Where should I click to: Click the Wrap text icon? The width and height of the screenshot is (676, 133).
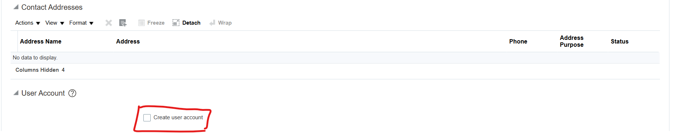click(x=212, y=23)
